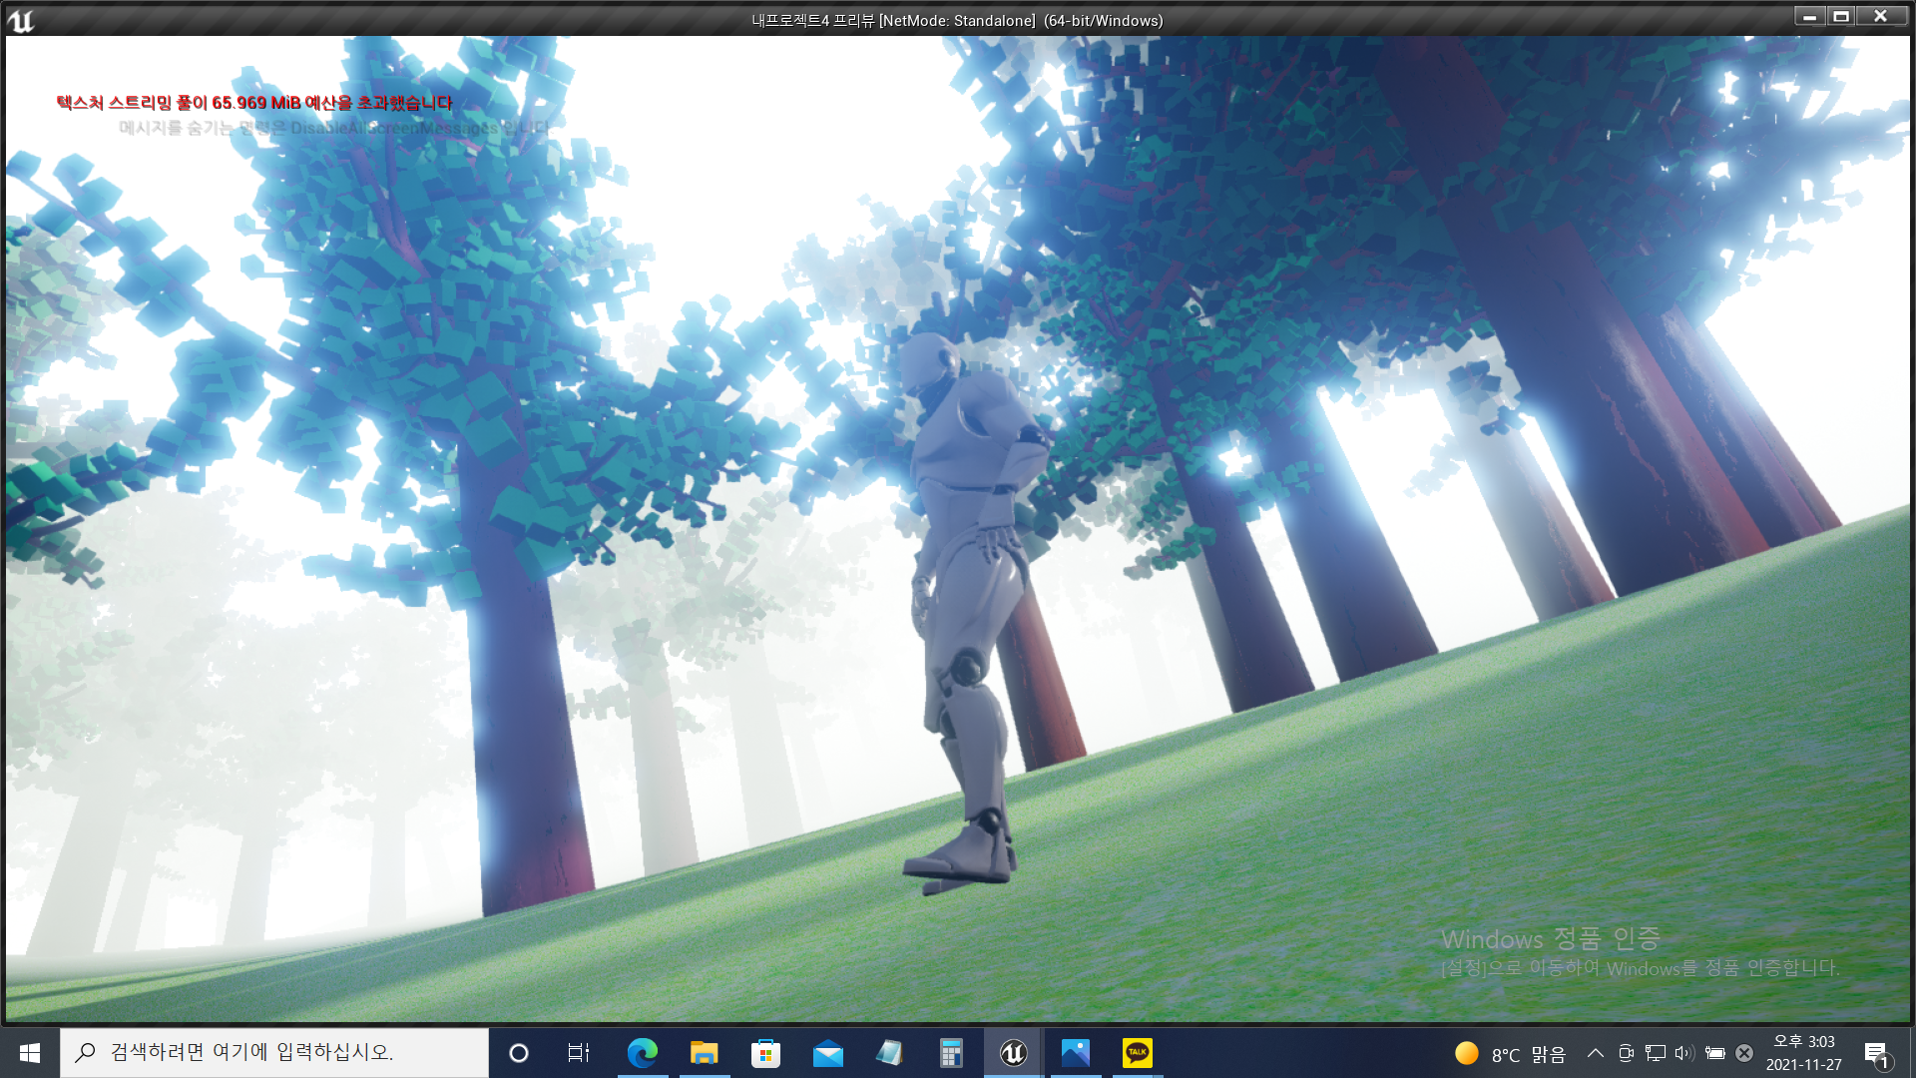Click the Cortana circle icon
The image size is (1916, 1078).
pyautogui.click(x=518, y=1053)
